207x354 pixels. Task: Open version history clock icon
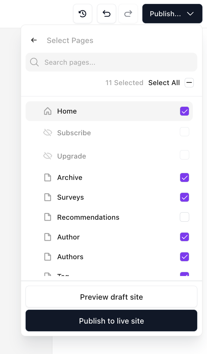(82, 14)
